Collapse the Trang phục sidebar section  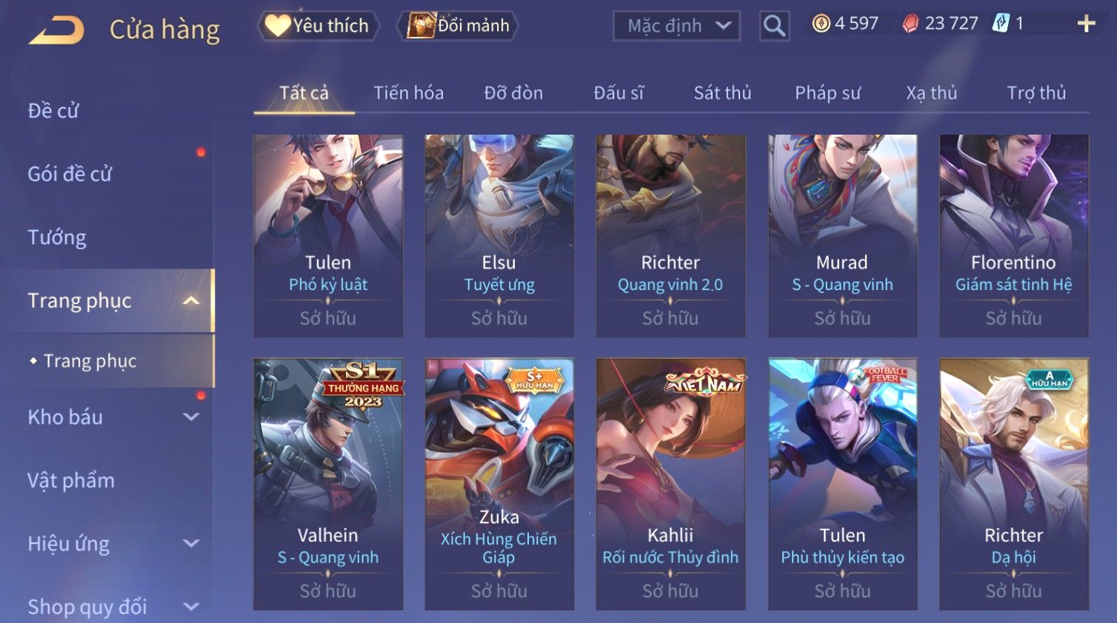[x=191, y=300]
